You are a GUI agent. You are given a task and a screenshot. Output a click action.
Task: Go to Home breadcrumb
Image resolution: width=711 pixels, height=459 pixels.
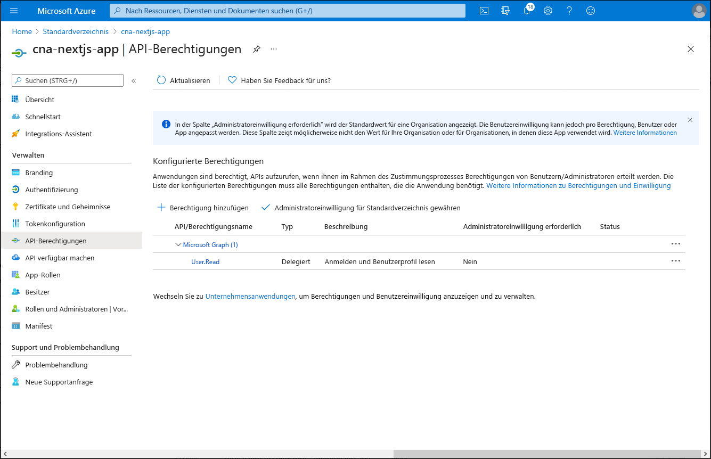coord(22,31)
